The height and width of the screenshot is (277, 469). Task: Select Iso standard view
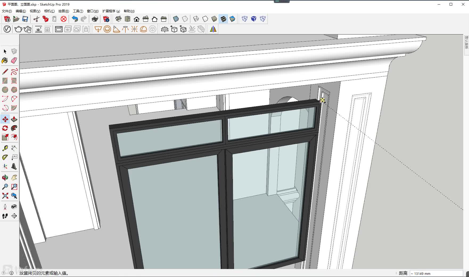click(118, 19)
